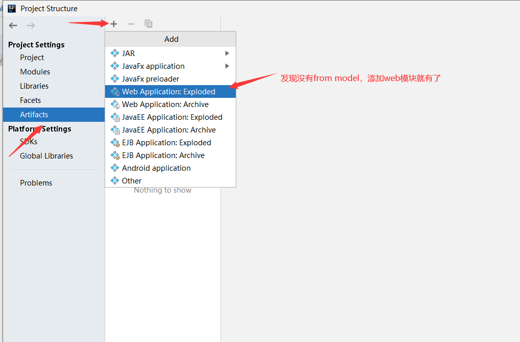Expand the JAR submenu arrow

(227, 53)
